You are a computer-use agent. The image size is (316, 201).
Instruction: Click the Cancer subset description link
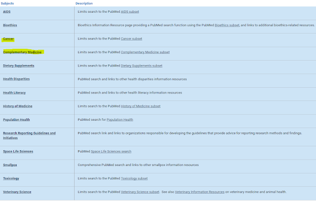pos(131,38)
